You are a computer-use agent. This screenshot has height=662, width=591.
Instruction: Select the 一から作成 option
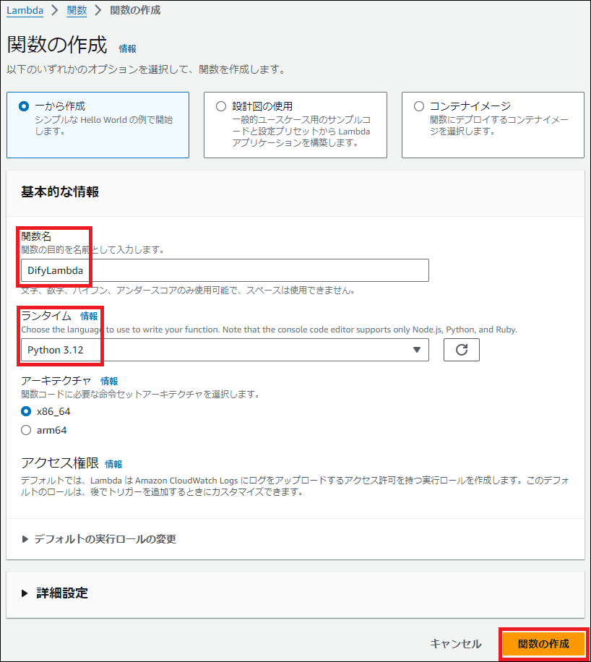25,106
